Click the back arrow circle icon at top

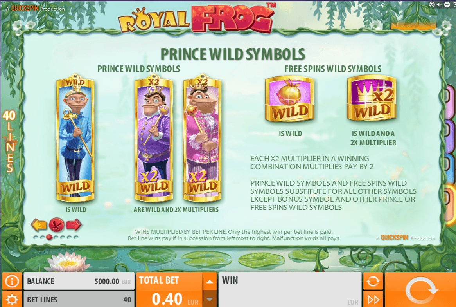[447, 4]
